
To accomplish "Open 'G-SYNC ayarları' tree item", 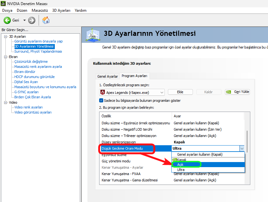I will click(x=27, y=92).
